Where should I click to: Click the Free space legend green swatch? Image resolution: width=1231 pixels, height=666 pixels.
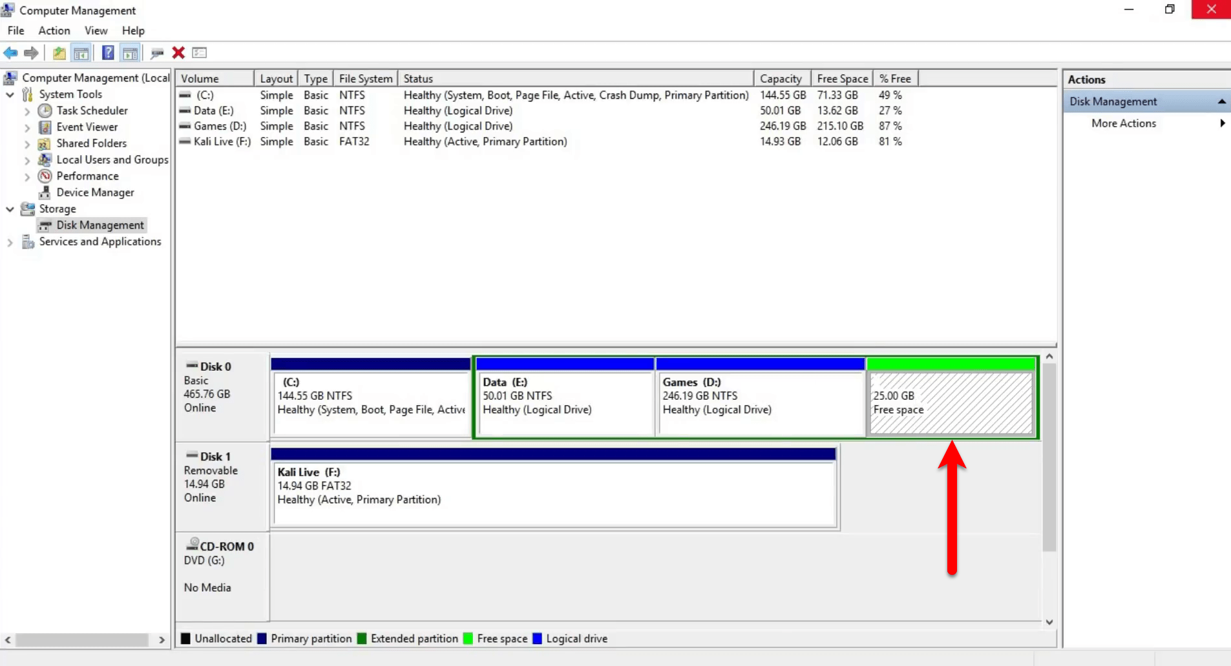468,639
